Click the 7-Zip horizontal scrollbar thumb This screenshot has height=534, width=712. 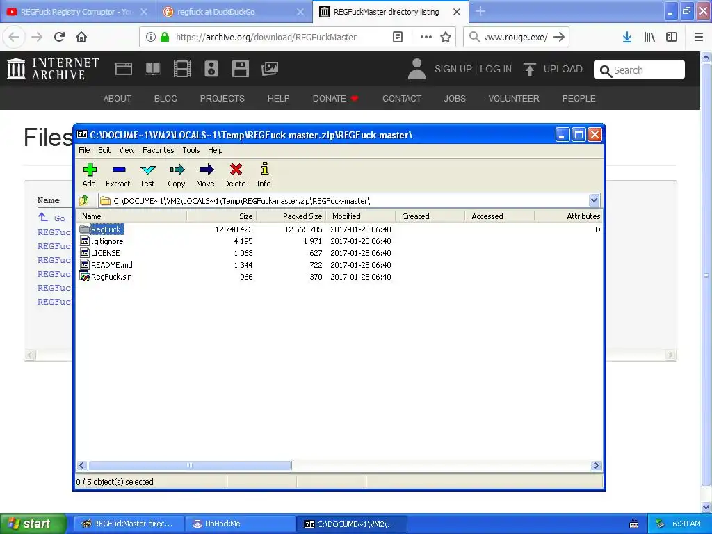pyautogui.click(x=190, y=465)
